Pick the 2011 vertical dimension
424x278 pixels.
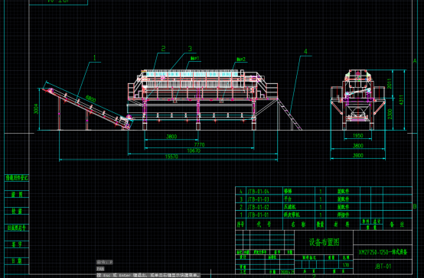click(390, 84)
